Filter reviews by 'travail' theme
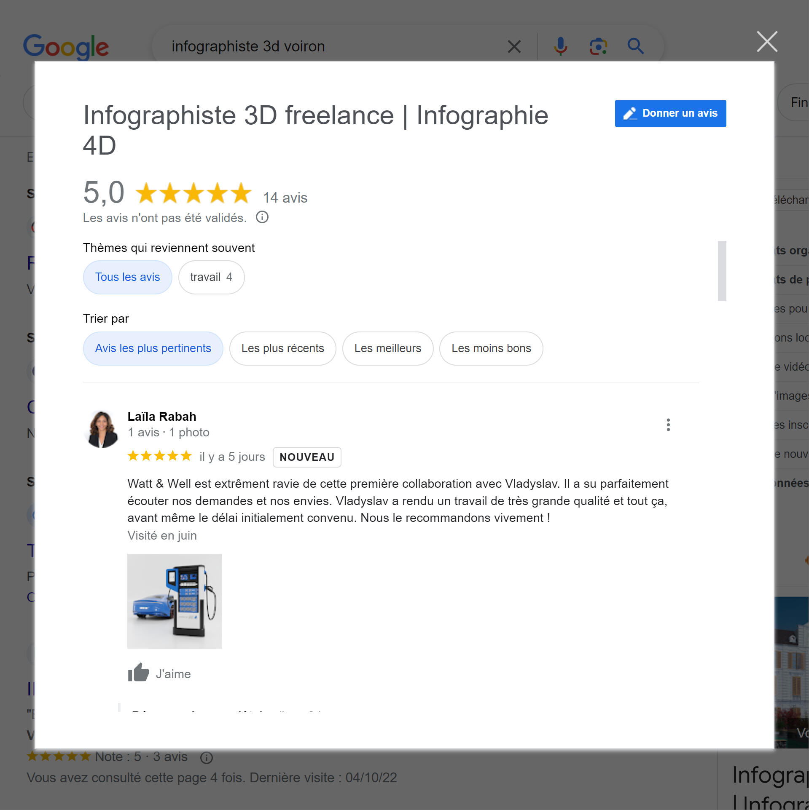 pyautogui.click(x=211, y=277)
